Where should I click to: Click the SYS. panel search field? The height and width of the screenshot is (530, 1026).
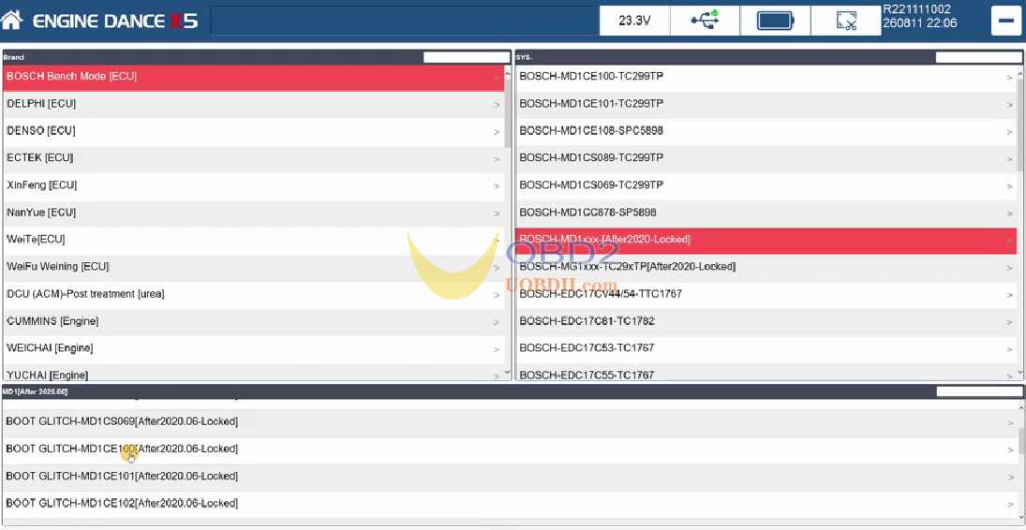click(x=979, y=57)
